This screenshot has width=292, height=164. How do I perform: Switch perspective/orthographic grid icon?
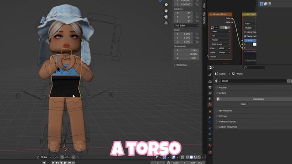click(x=166, y=23)
